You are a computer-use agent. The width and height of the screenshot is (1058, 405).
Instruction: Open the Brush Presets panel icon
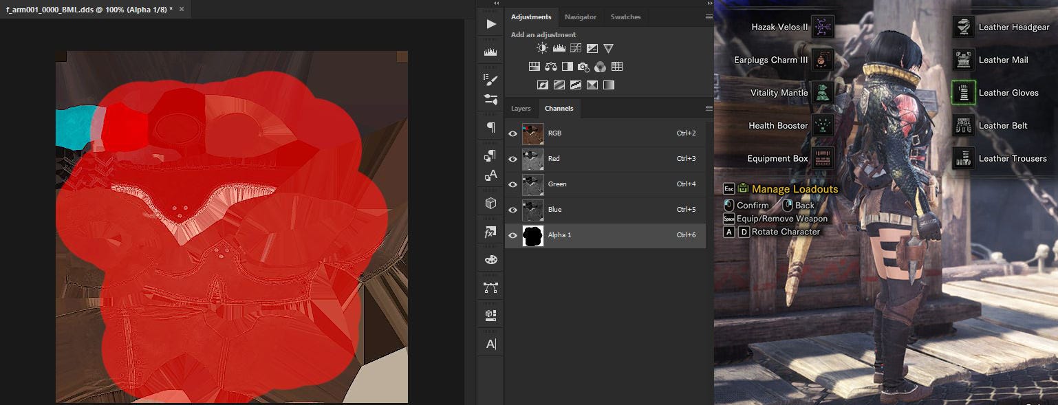click(490, 79)
